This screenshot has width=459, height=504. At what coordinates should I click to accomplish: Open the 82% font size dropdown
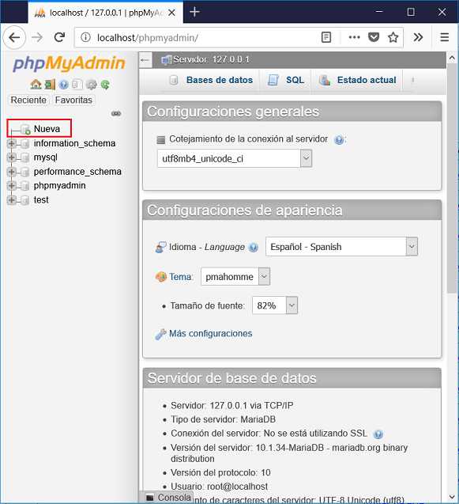(x=275, y=305)
